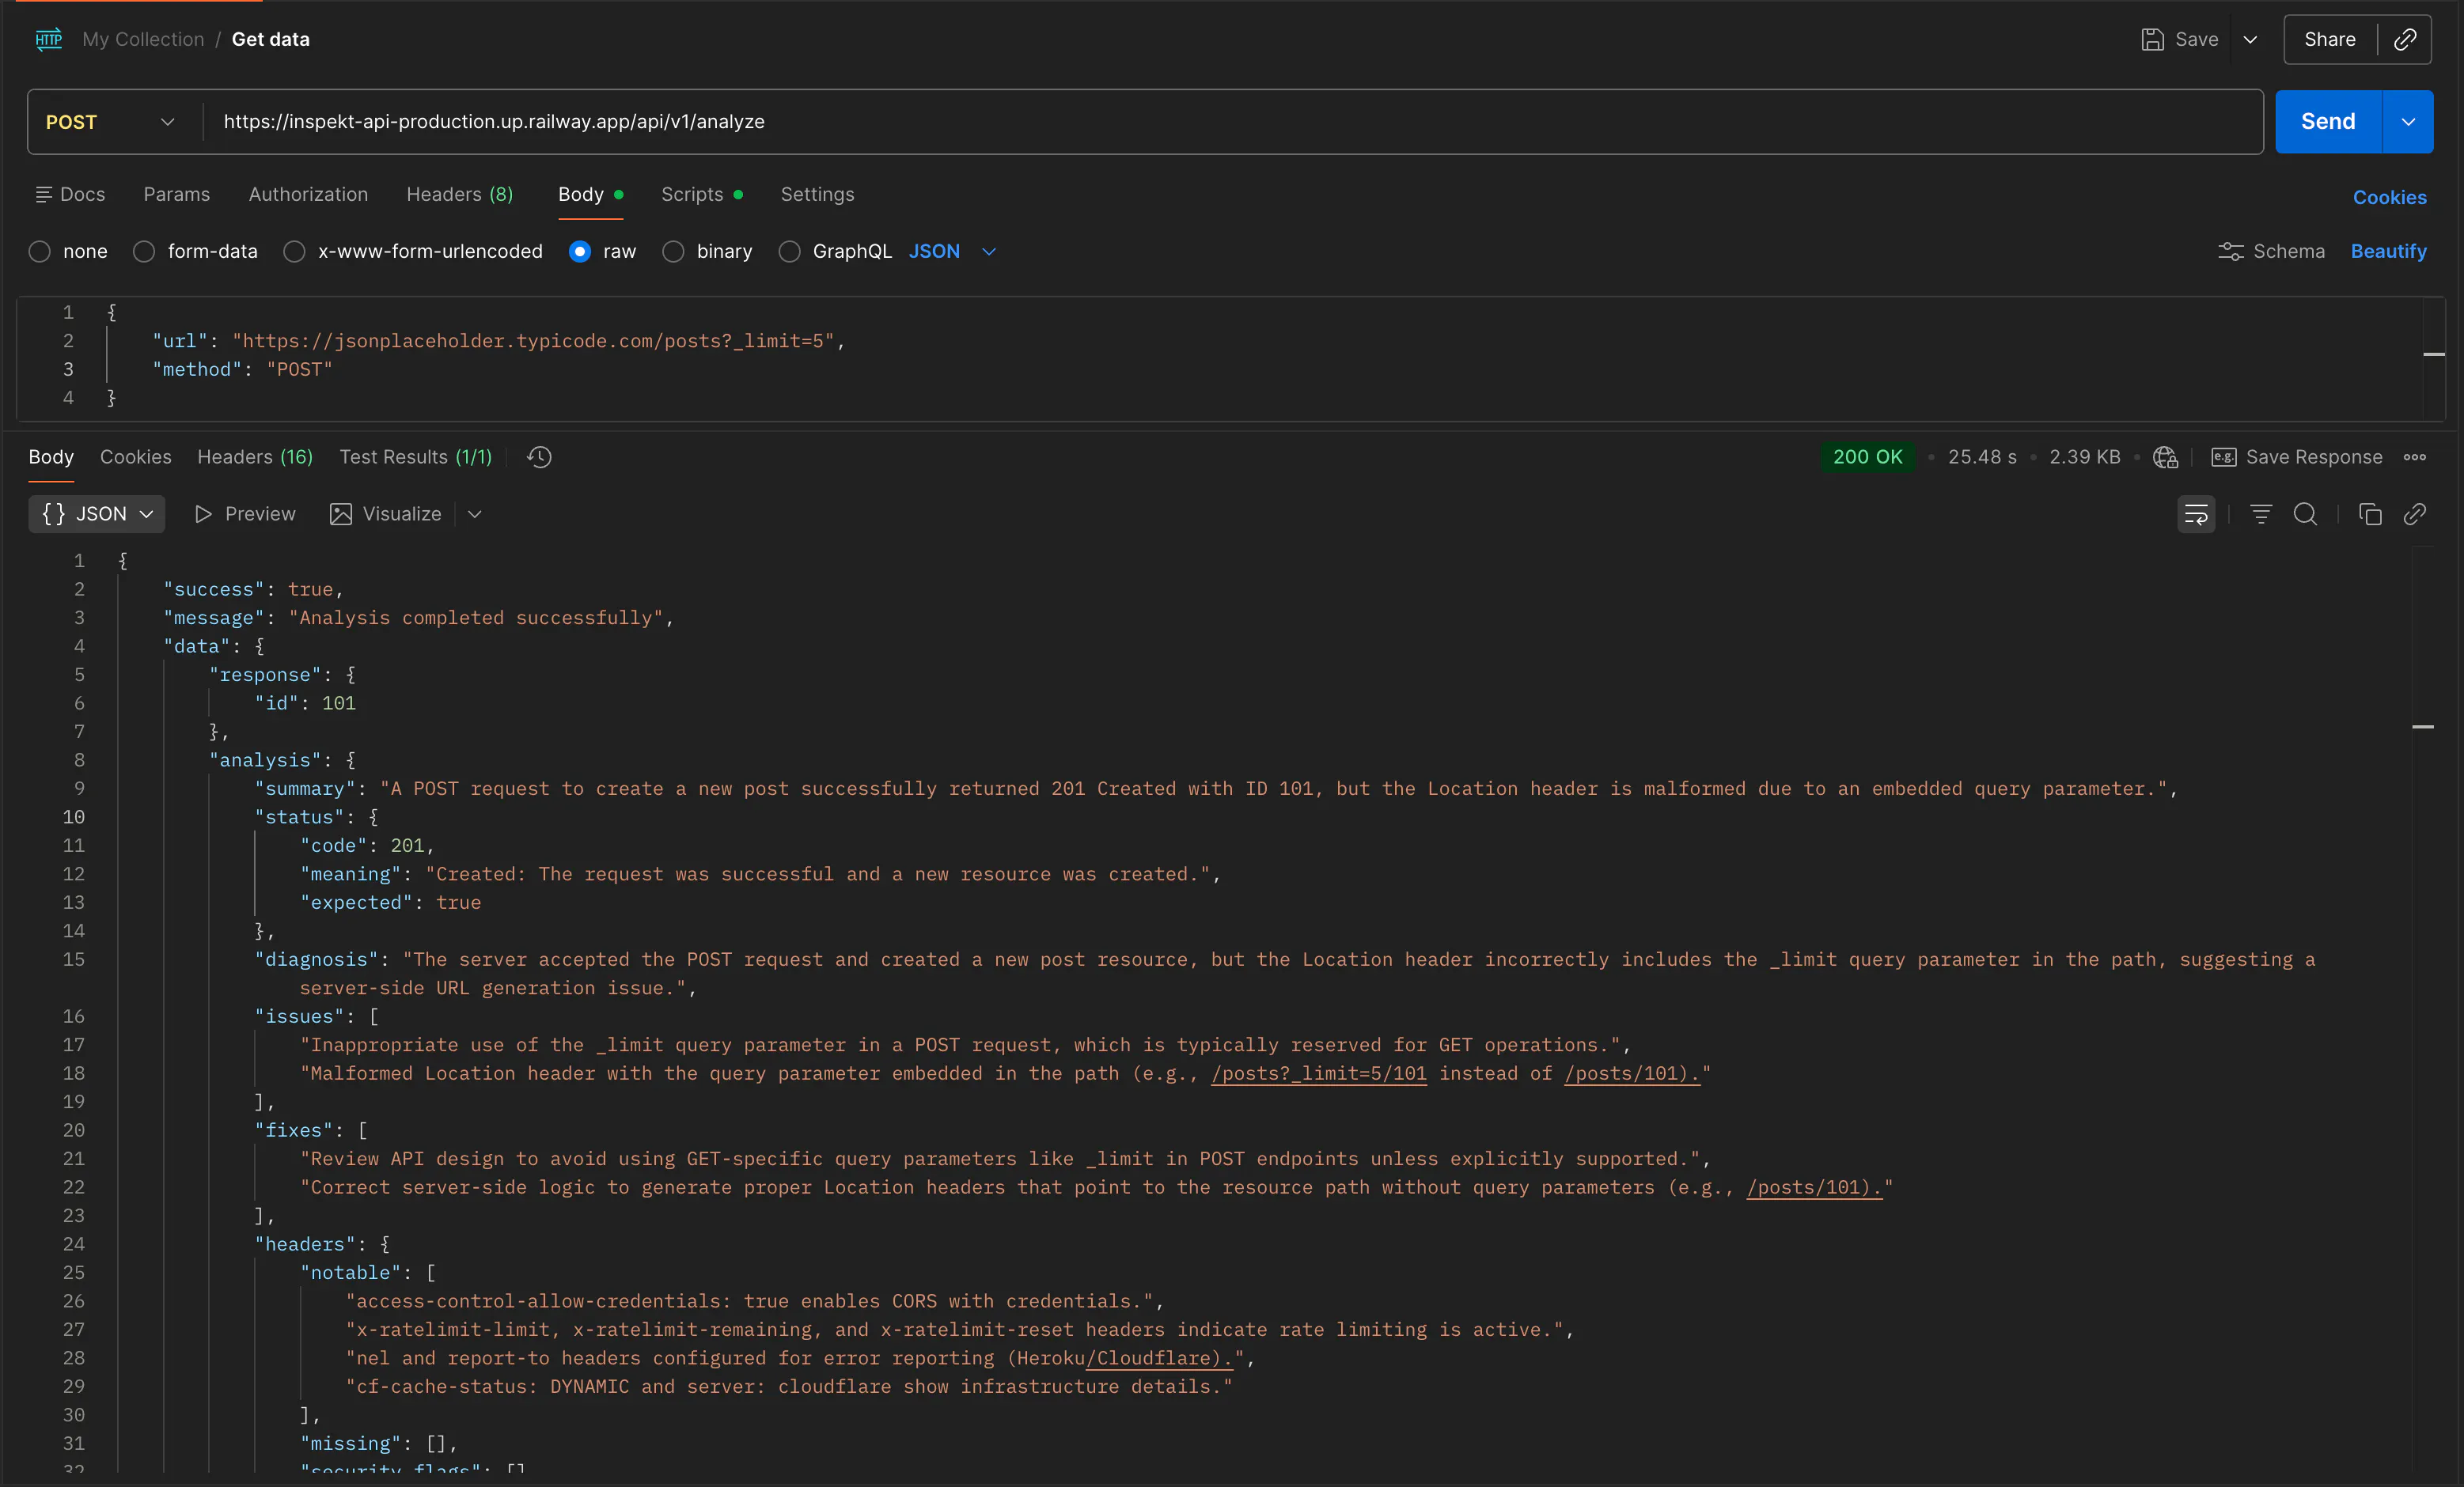This screenshot has width=2464, height=1487.
Task: Select x-www-form-urlencoded body type
Action: (x=294, y=251)
